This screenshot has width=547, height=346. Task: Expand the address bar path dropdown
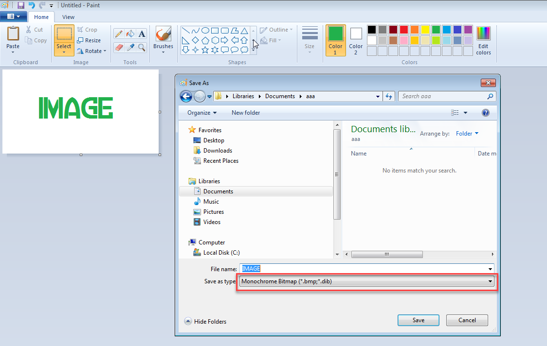(x=378, y=97)
